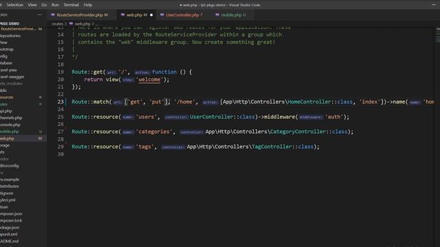Click the unsaved dot on web.php tab
440x247 pixels.
coord(151,15)
